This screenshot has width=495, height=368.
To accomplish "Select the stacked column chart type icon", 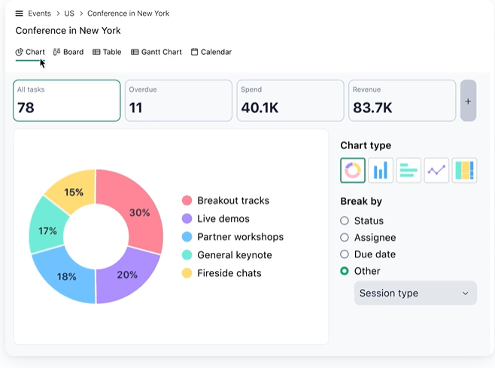I will (464, 171).
